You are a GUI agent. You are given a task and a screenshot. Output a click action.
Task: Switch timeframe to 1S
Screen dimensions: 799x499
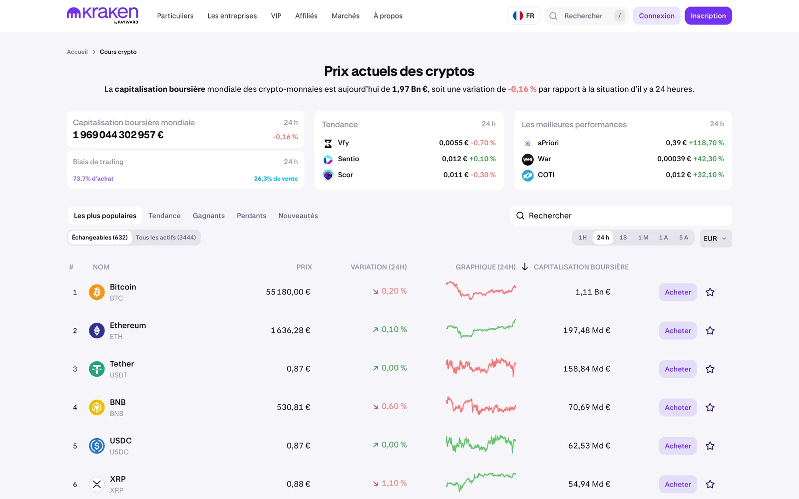(623, 238)
